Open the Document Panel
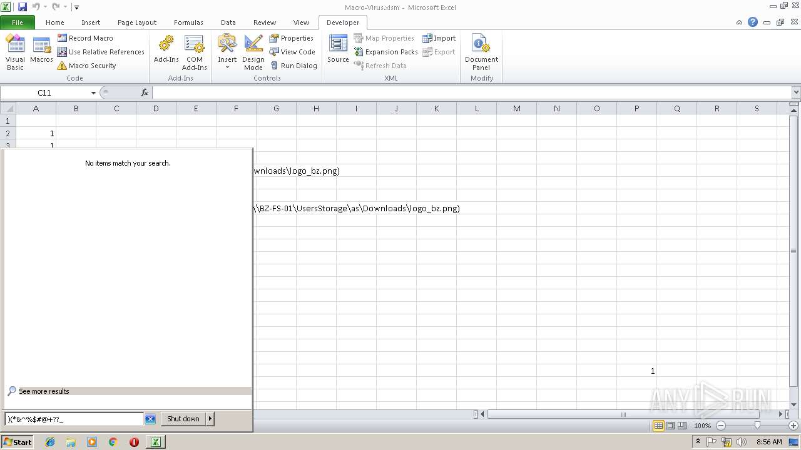The height and width of the screenshot is (450, 801). tap(481, 52)
